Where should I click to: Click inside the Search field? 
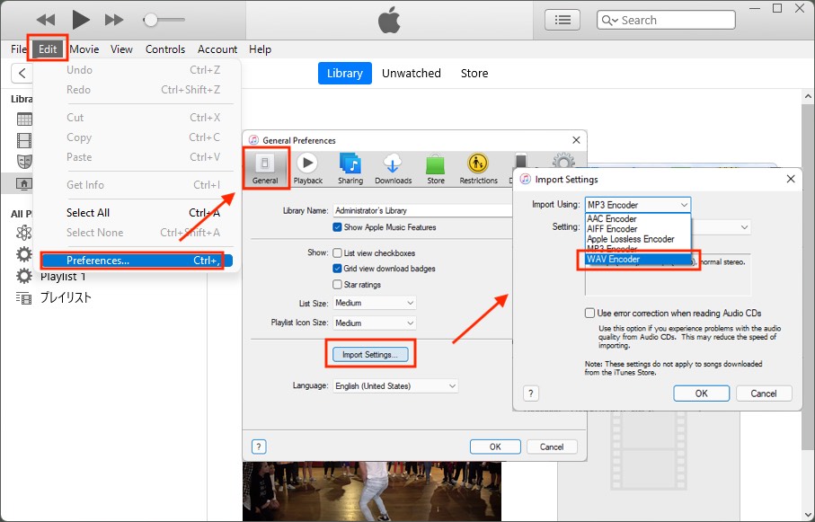674,19
